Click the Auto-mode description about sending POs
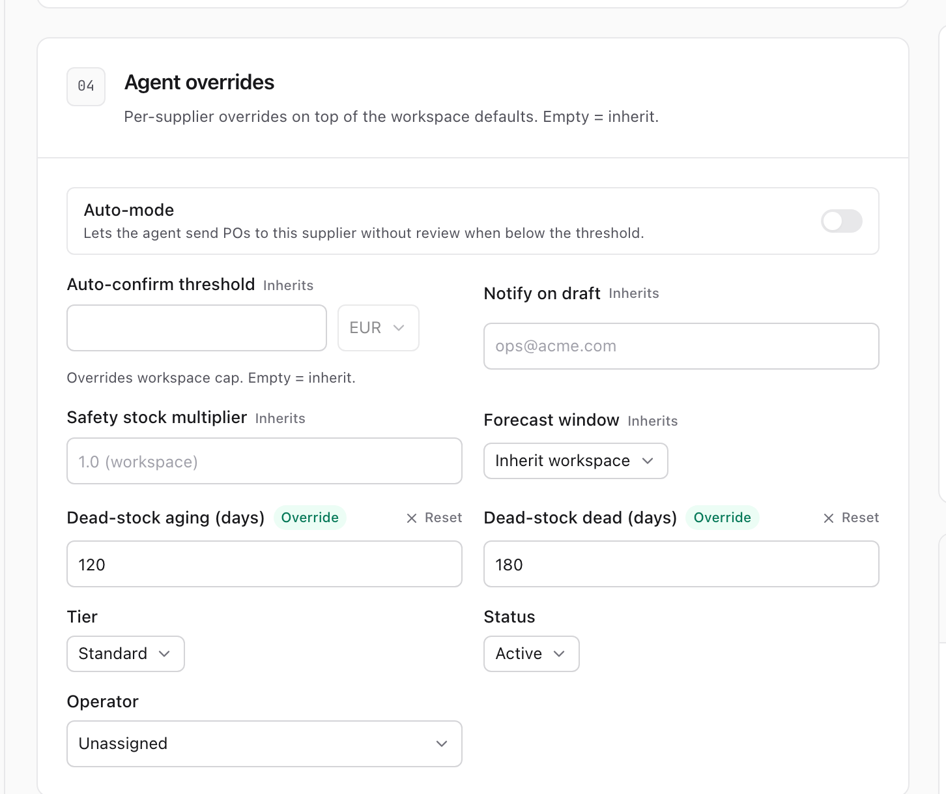The width and height of the screenshot is (946, 794). pyautogui.click(x=364, y=233)
